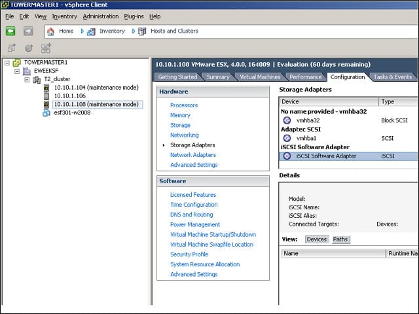Click the green back navigation arrow
419x314 pixels.
(x=10, y=31)
